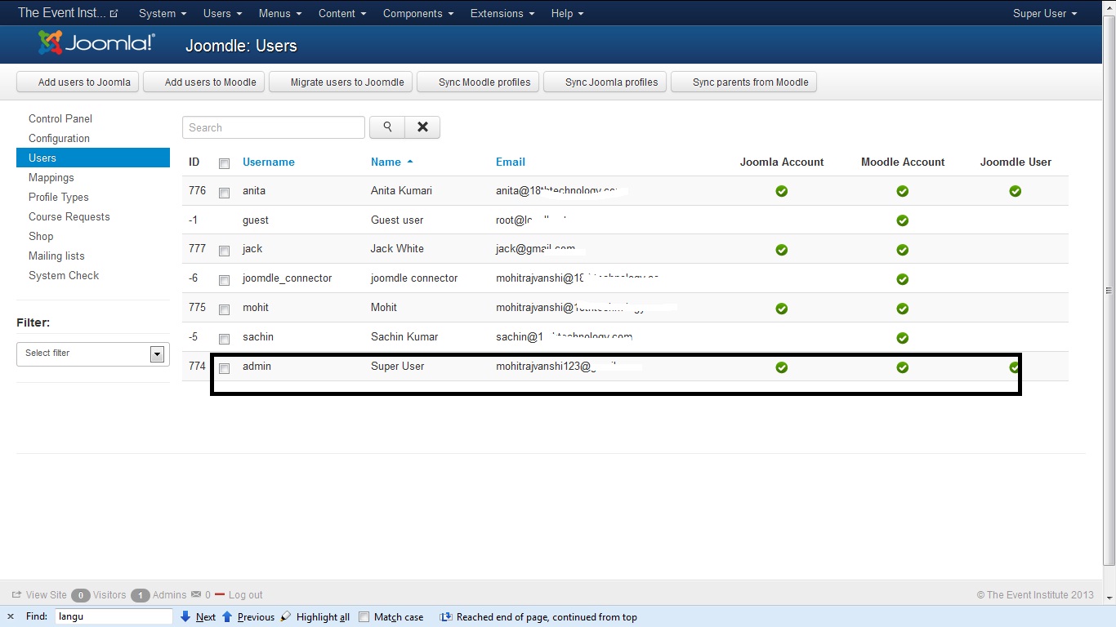Open the Extensions dropdown menu

(502, 13)
